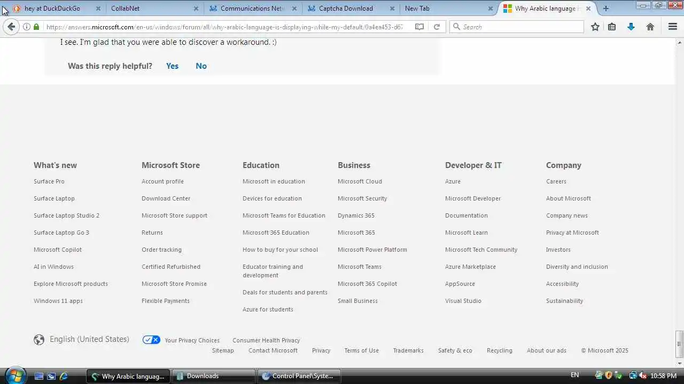The width and height of the screenshot is (684, 384).
Task: Open Sustainability link
Action: [564, 301]
